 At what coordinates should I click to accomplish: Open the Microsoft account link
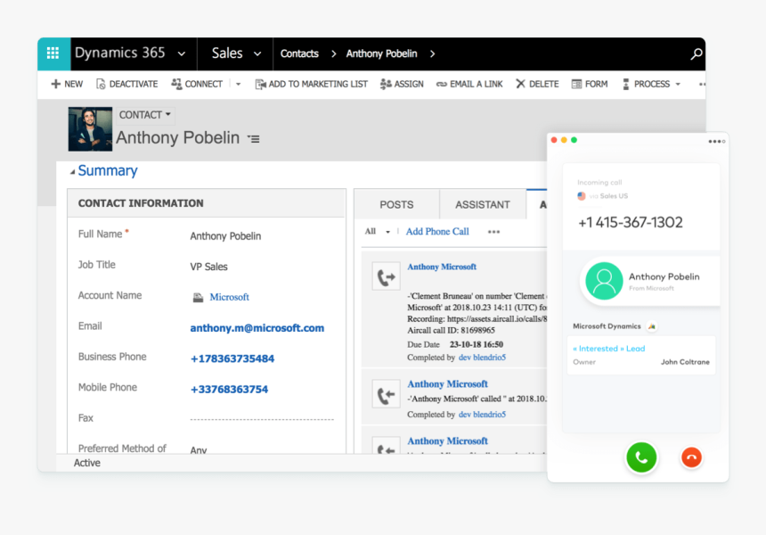(x=229, y=297)
